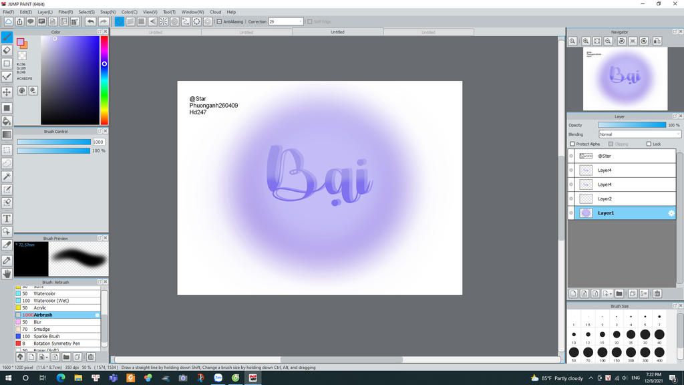684x385 pixels.
Task: Open Airbrush settings gear icon
Action: (x=97, y=315)
